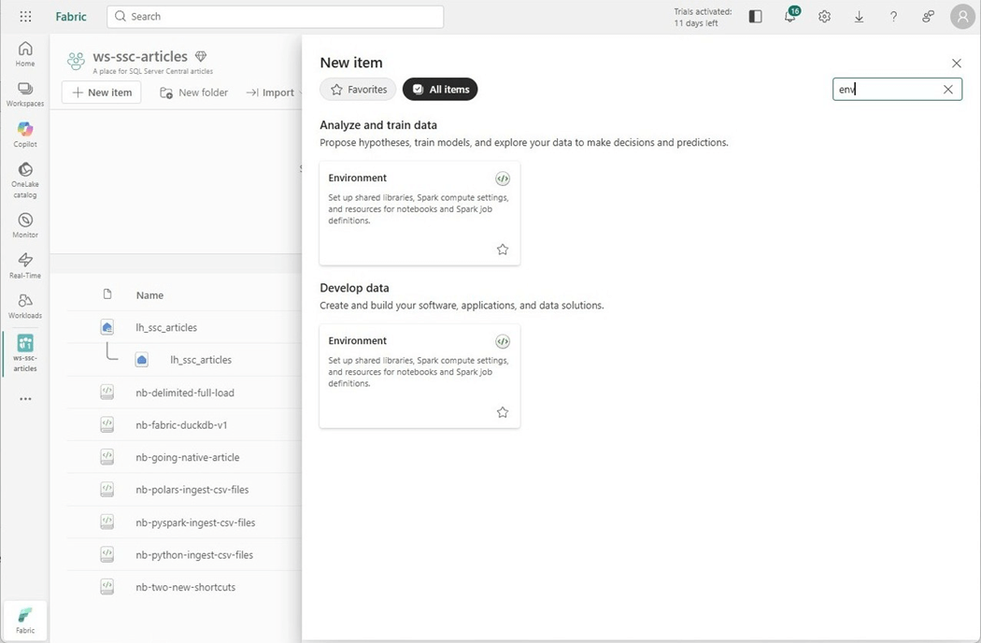Image resolution: width=981 pixels, height=643 pixels.
Task: Click the ws-ssc-articles workspace title
Action: pyautogui.click(x=140, y=56)
